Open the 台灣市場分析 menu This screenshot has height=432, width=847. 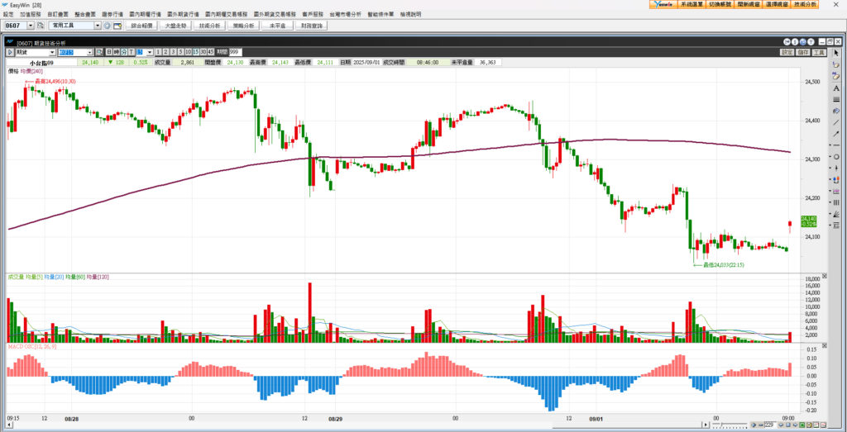point(345,14)
